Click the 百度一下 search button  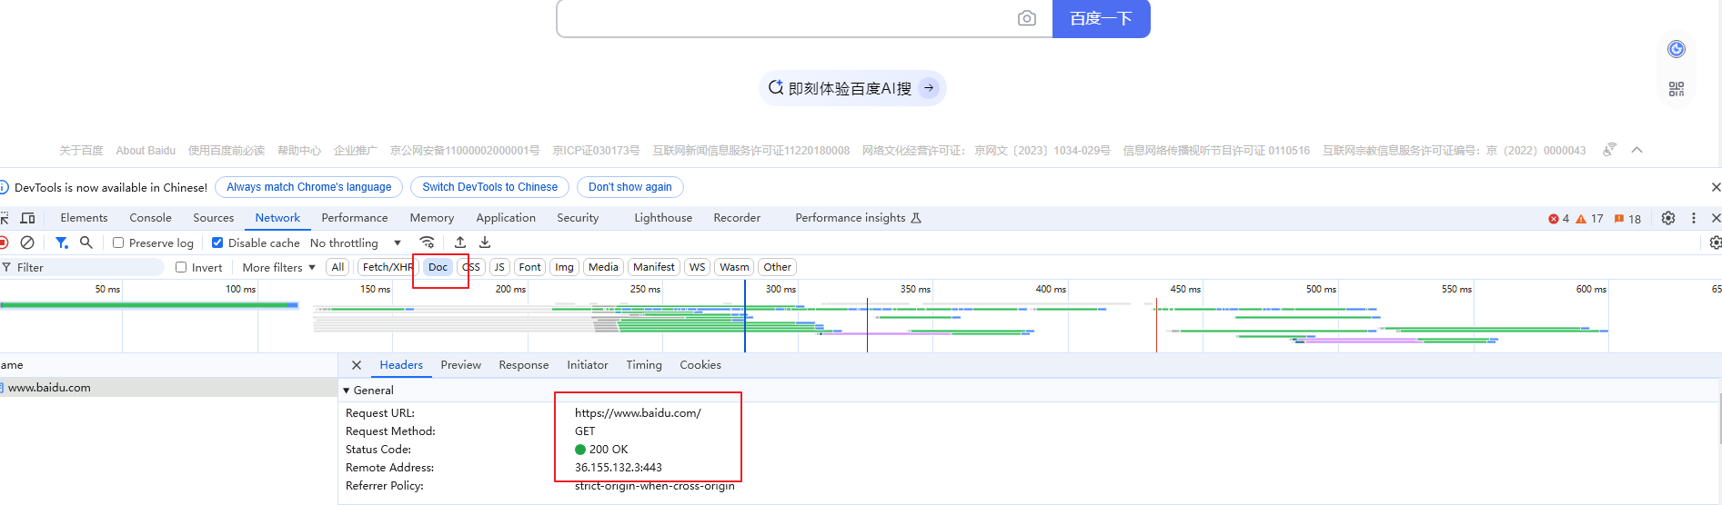[x=1101, y=18]
